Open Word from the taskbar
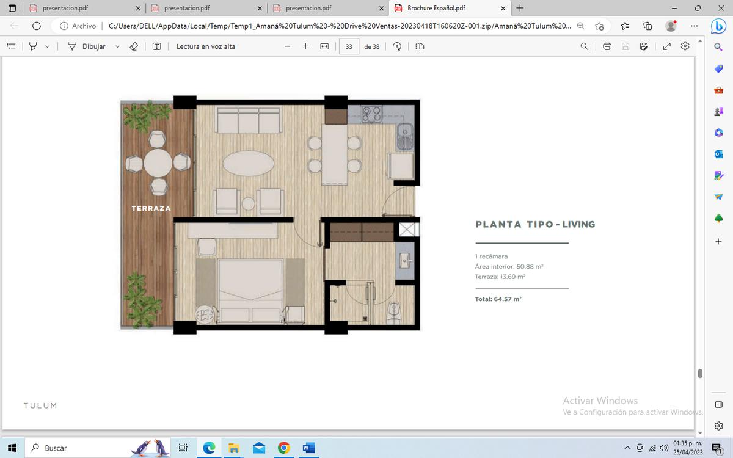 pos(308,448)
